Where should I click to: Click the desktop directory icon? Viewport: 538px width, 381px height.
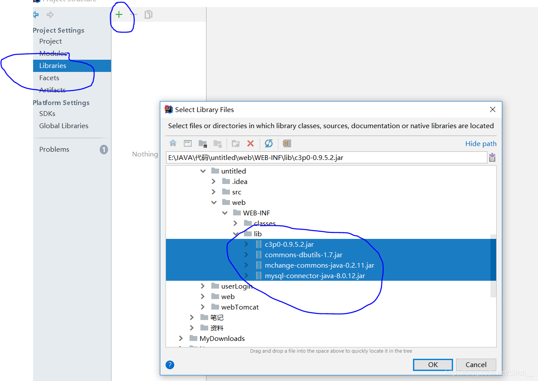(x=188, y=143)
